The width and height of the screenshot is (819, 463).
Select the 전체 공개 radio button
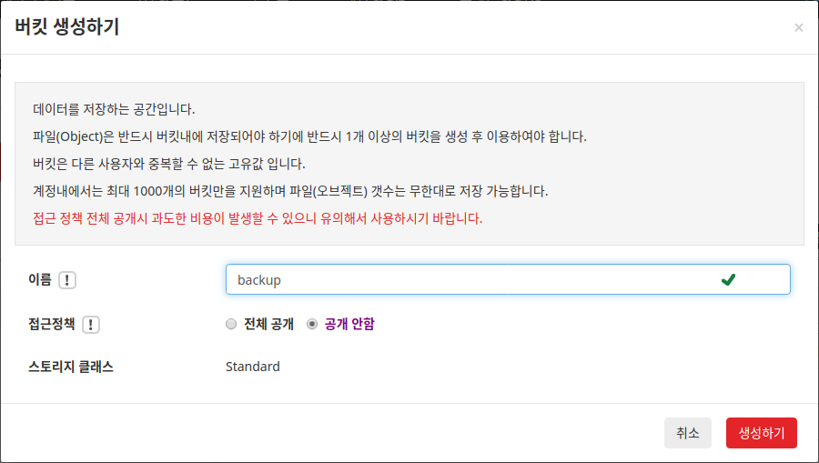231,324
